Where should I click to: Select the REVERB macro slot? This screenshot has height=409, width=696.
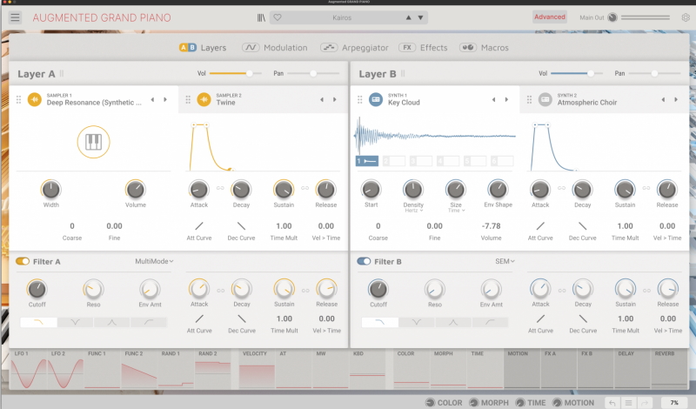tap(669, 369)
